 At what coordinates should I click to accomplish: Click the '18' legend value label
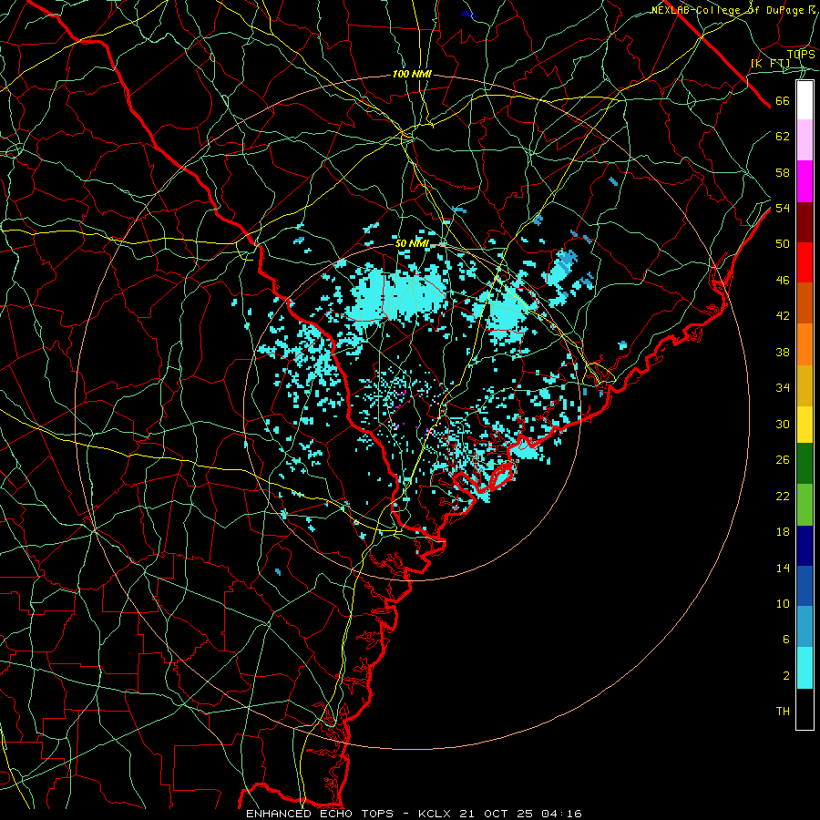tap(783, 532)
